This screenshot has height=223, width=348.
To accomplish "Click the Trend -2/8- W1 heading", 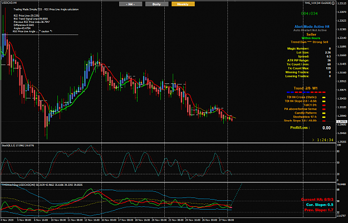I will point(305,88).
